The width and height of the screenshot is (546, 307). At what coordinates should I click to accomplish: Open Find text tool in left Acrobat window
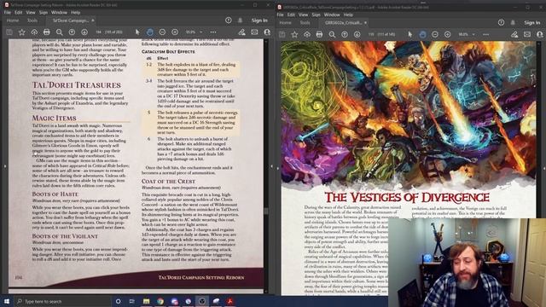pos(59,32)
